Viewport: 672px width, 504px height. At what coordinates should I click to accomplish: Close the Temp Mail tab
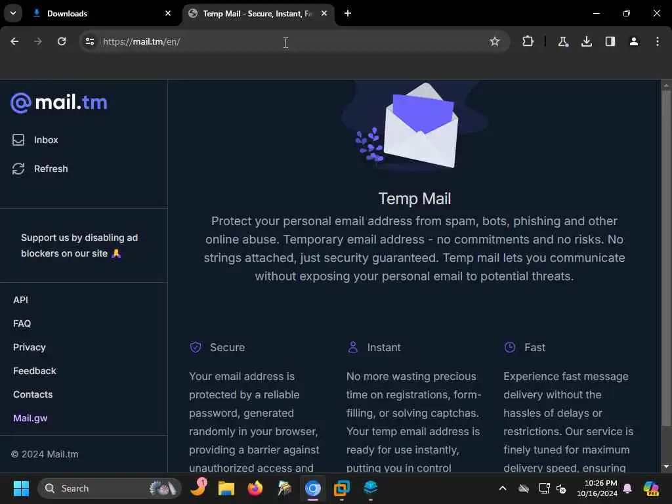[324, 14]
